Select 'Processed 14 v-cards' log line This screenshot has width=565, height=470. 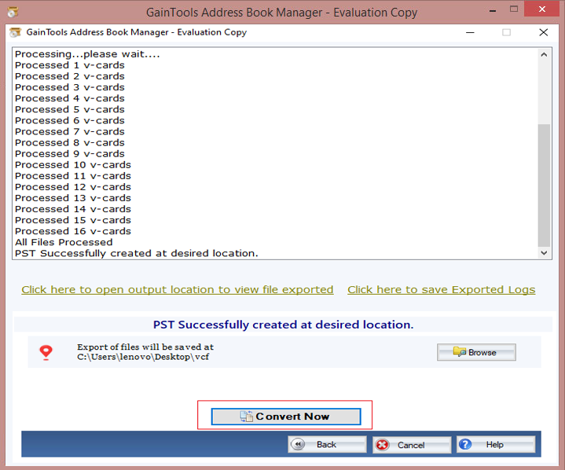coord(73,209)
